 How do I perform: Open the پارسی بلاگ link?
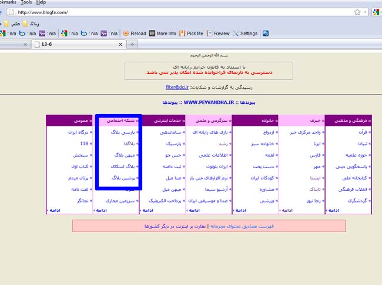123,132
